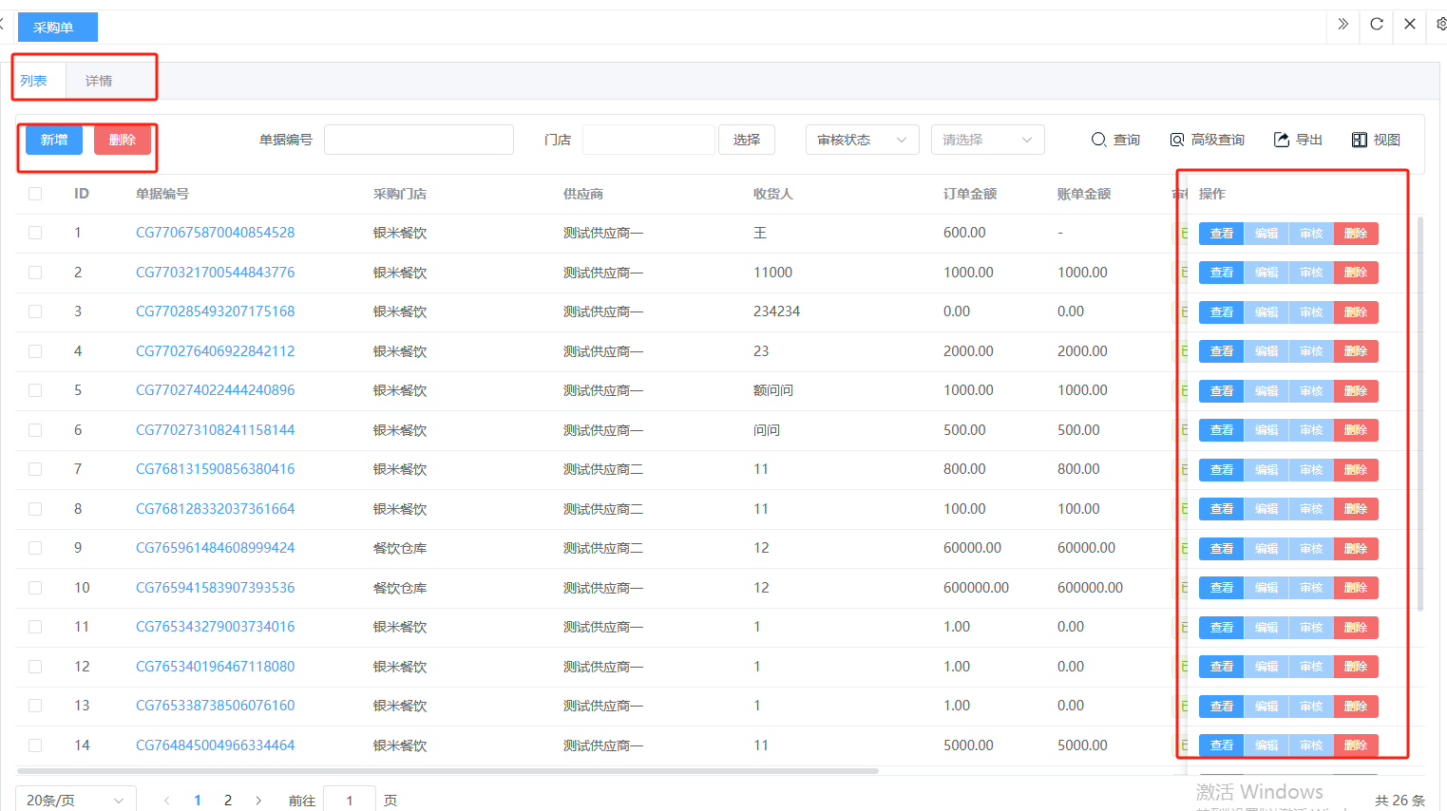Click the 单据编号 input field
Image resolution: width=1447 pixels, height=811 pixels.
click(x=418, y=140)
